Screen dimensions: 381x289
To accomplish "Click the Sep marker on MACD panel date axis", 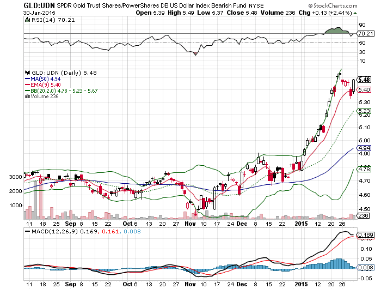I will (70, 284).
